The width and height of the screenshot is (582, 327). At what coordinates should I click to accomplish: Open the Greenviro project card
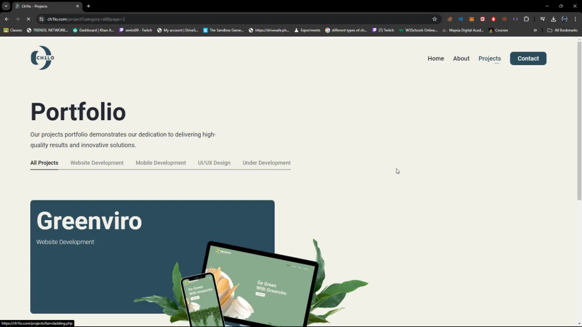pyautogui.click(x=152, y=257)
